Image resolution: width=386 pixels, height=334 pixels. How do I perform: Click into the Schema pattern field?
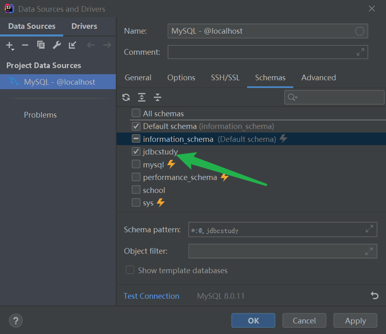(x=283, y=229)
